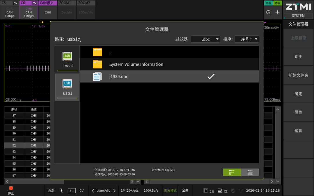Click left arrow beside 20ms/div
The height and width of the screenshot is (196, 314).
(92, 190)
